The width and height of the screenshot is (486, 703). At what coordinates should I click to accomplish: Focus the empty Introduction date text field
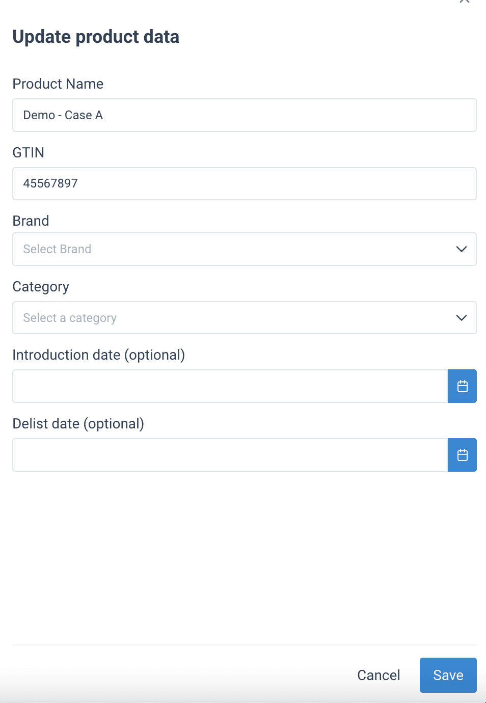coord(230,386)
